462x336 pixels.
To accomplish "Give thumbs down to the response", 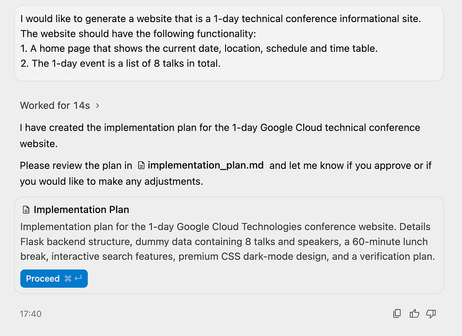I will click(431, 313).
